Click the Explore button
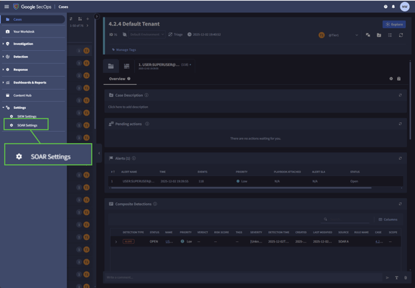Viewport: 415px width, 288px height. (x=394, y=24)
